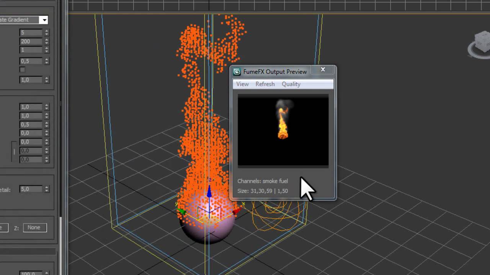Viewport: 490px width, 275px height.
Task: Click the spinner arrows beside the 200 field
Action: 47,41
